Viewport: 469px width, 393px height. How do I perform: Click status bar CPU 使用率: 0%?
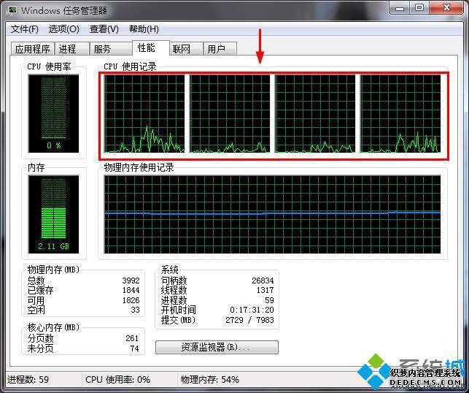pos(117,380)
